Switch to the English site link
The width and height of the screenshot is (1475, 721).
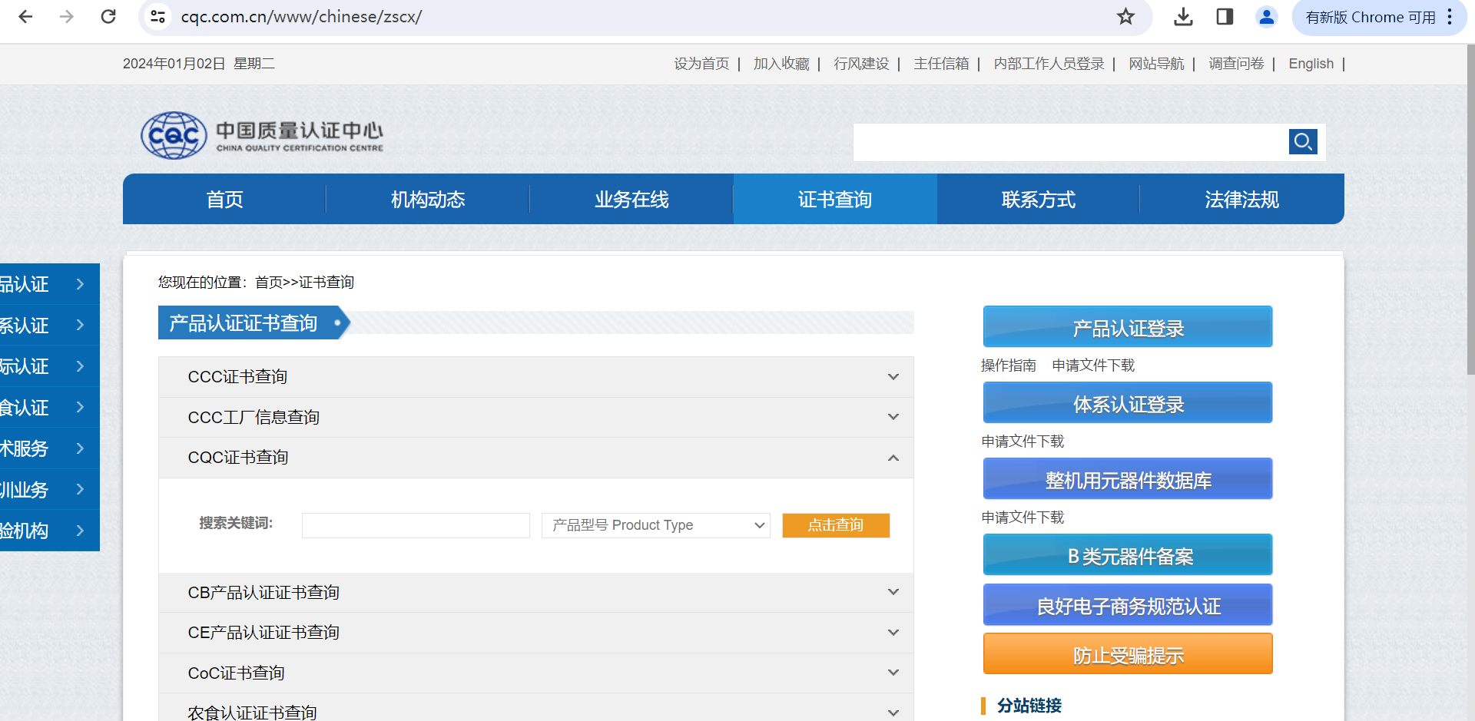(1311, 64)
